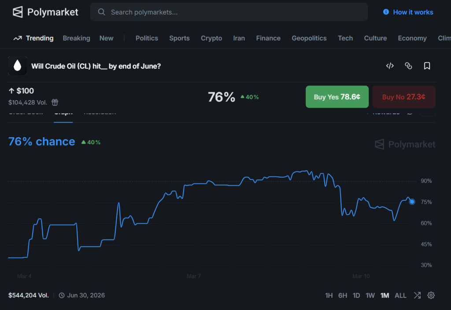Click Buy Yes at 78.6¢
451x310 pixels.
pos(337,97)
